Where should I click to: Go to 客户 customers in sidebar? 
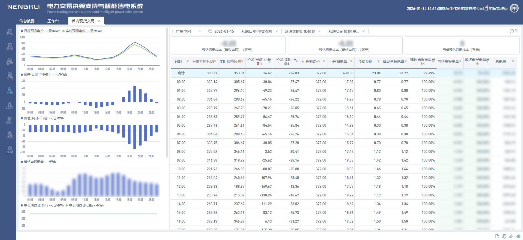point(10,61)
